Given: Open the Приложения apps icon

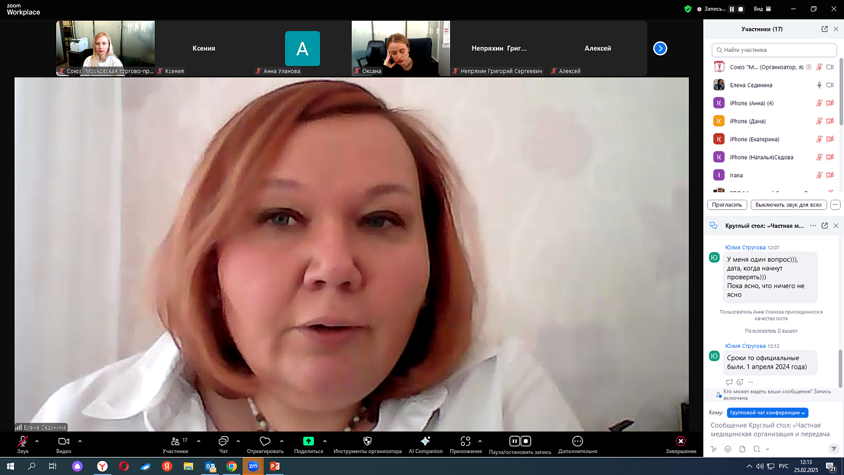Looking at the screenshot, I should pyautogui.click(x=465, y=442).
